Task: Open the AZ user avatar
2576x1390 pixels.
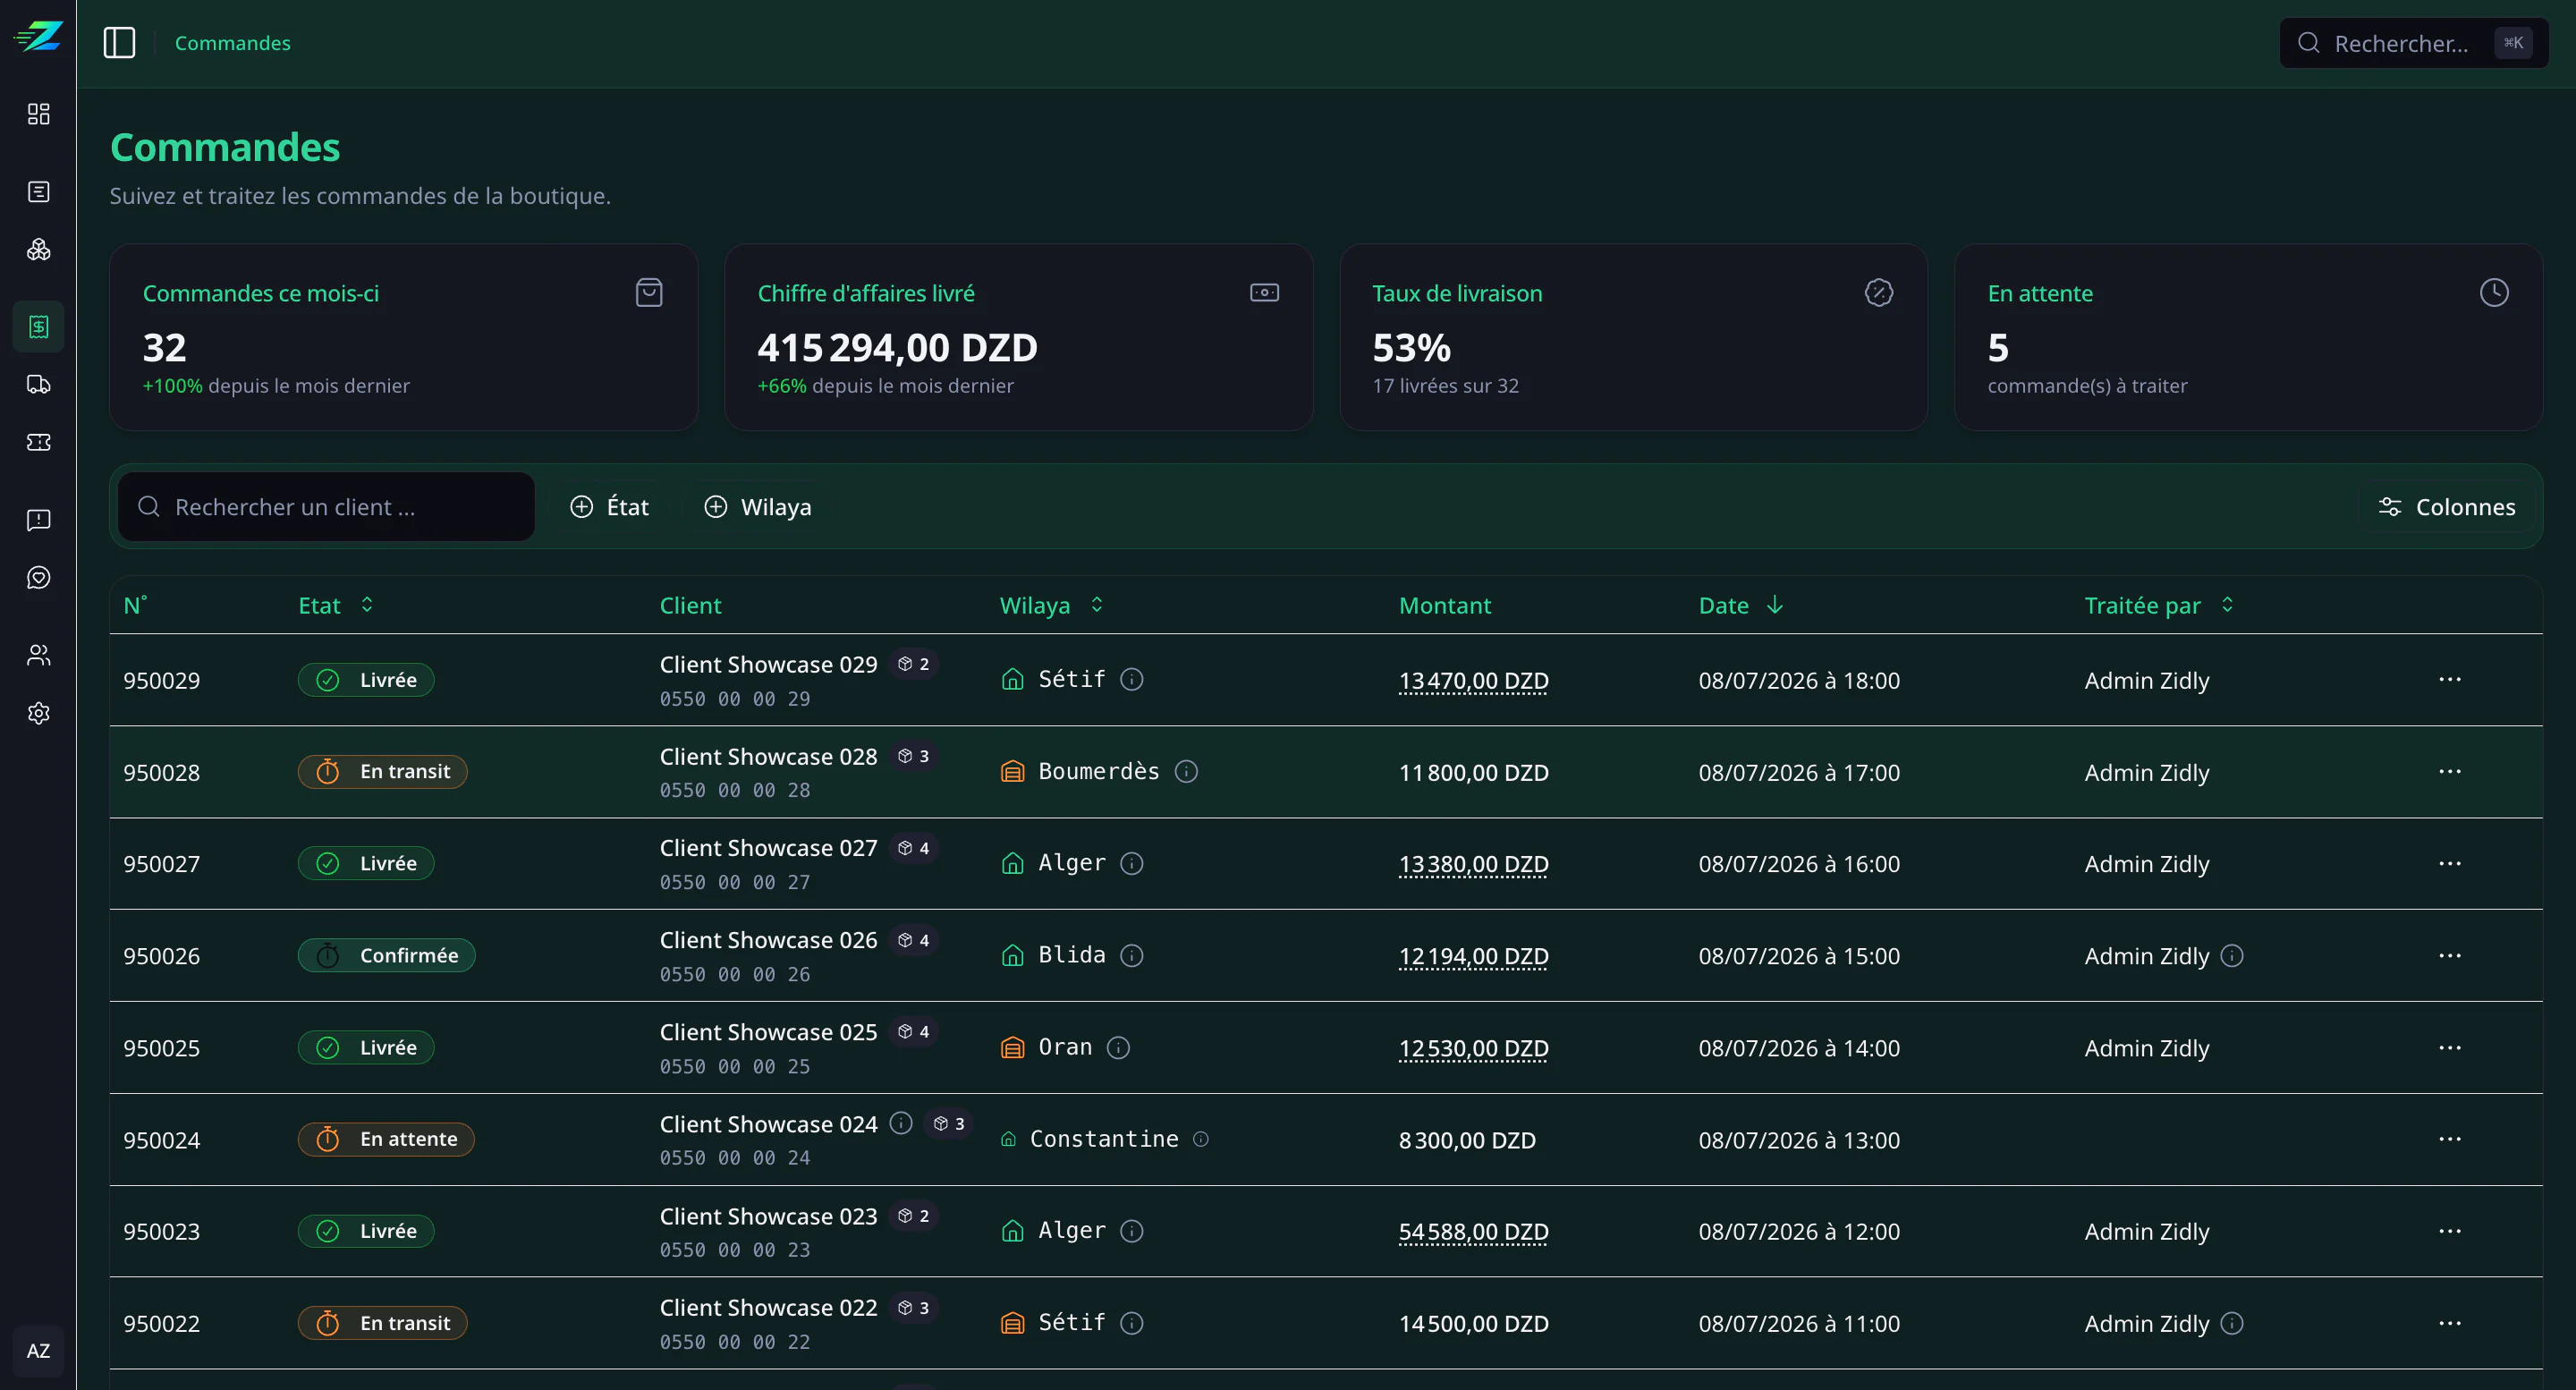Action: 38,1351
